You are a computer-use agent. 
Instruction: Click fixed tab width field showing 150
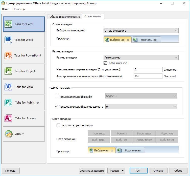click(x=148, y=76)
